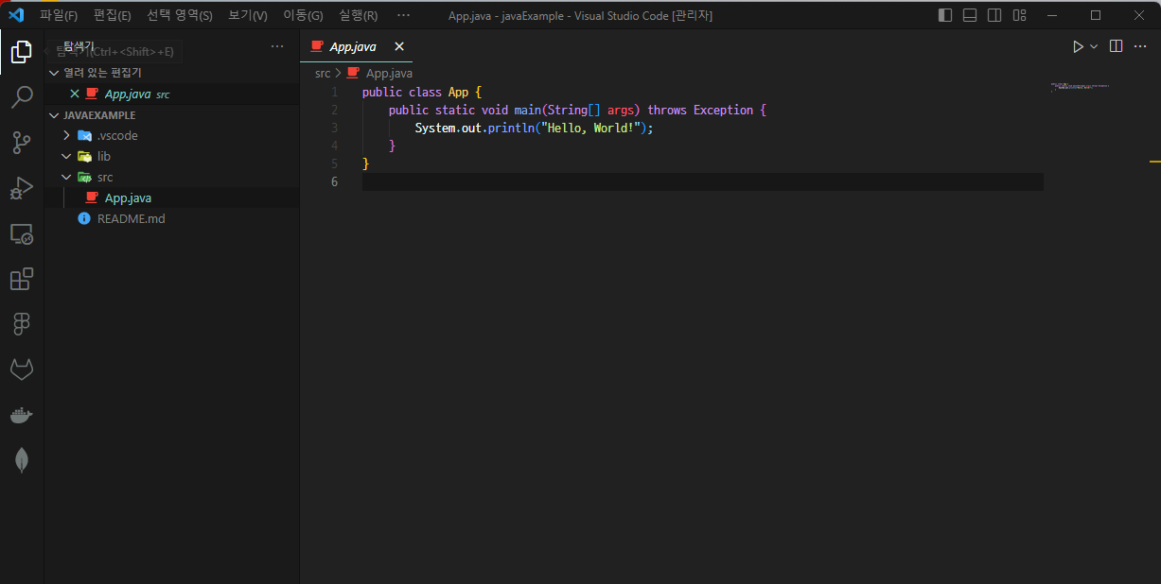Viewport: 1161px width, 584px height.
Task: Open Explorer panel more actions ellipsis
Action: click(x=277, y=46)
